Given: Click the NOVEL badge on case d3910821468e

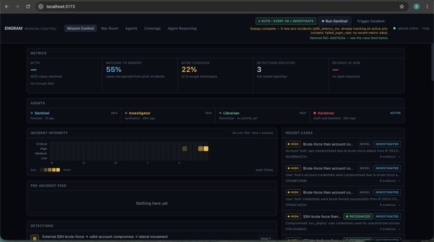Looking at the screenshot, I should [365, 168].
